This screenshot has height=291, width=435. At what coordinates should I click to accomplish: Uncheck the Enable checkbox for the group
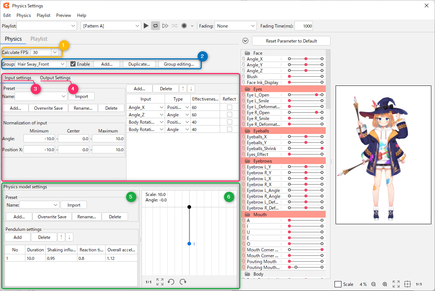point(73,64)
